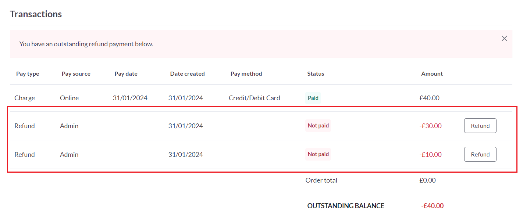Click Refund button for -£10.00 row

(x=480, y=154)
